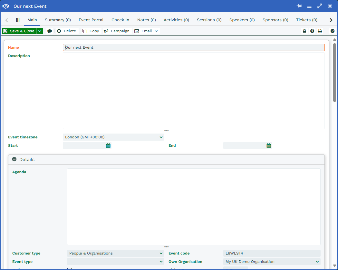
Task: Delete this event record
Action: 66,31
